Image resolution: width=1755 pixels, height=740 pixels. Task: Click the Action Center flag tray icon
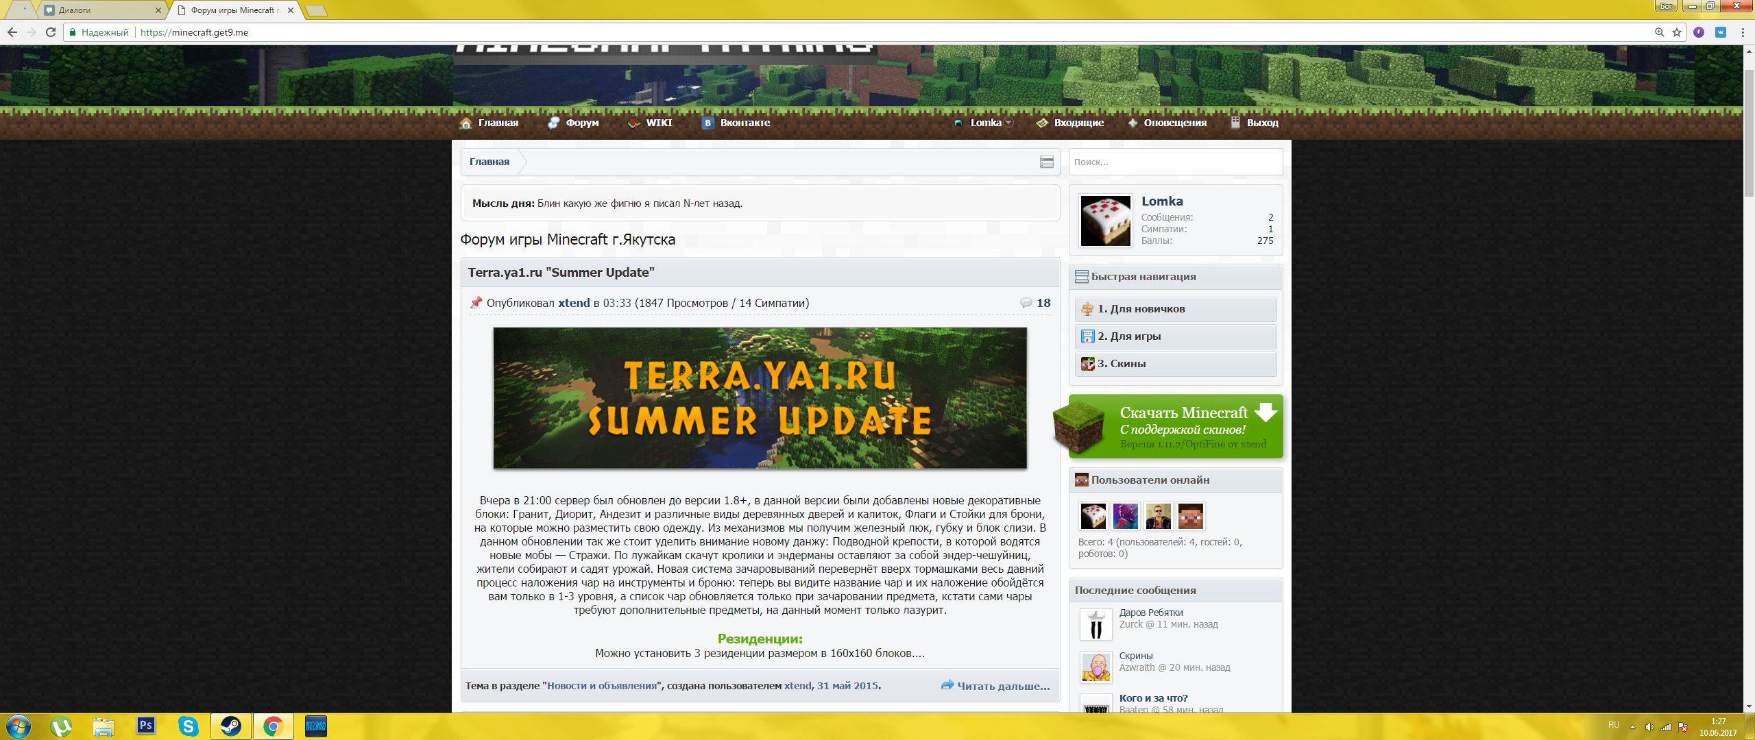pos(1682,727)
